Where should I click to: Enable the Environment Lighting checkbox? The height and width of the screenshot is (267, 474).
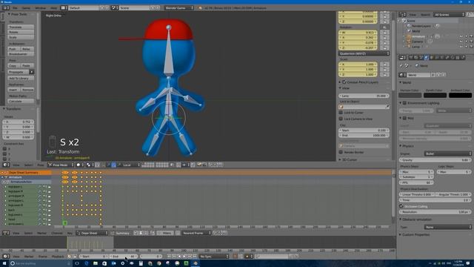(404, 103)
